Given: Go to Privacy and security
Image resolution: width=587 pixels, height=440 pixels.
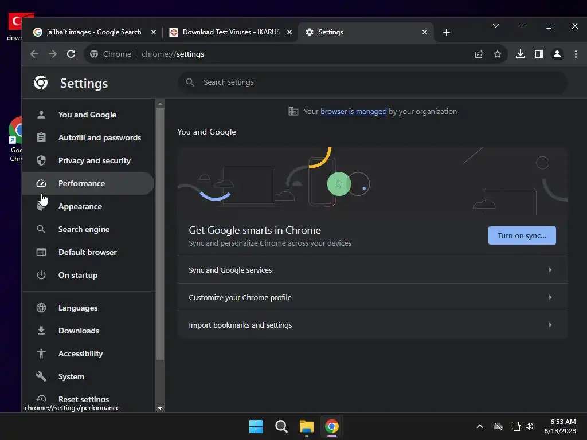Looking at the screenshot, I should coord(88,160).
